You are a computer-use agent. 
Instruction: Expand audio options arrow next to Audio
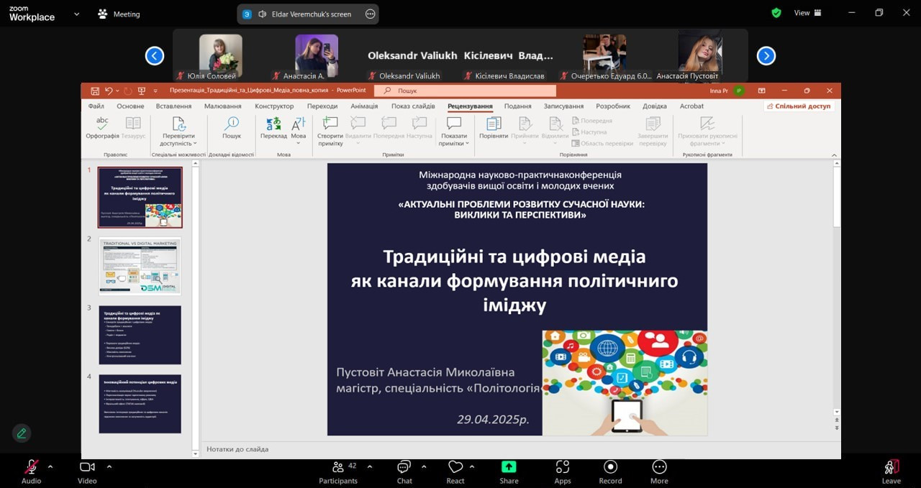point(50,466)
